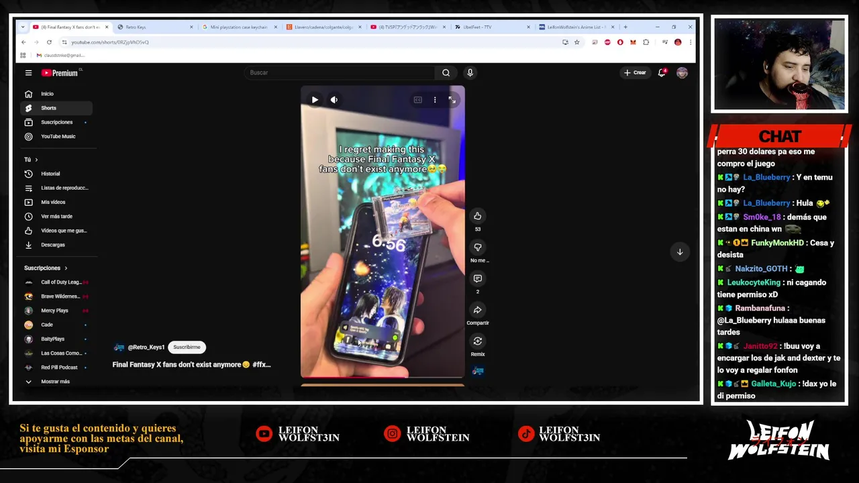
Task: Go to YouTube Premium home logo
Action: click(x=60, y=72)
